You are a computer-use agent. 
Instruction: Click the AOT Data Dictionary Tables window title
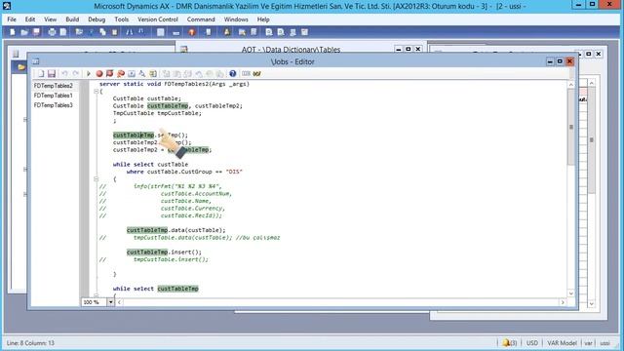291,50
